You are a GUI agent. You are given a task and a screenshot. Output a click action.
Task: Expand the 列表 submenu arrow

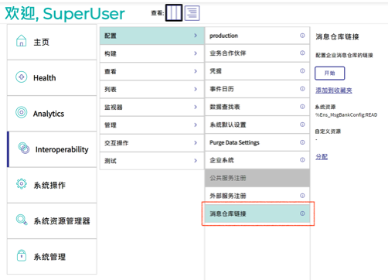point(196,89)
